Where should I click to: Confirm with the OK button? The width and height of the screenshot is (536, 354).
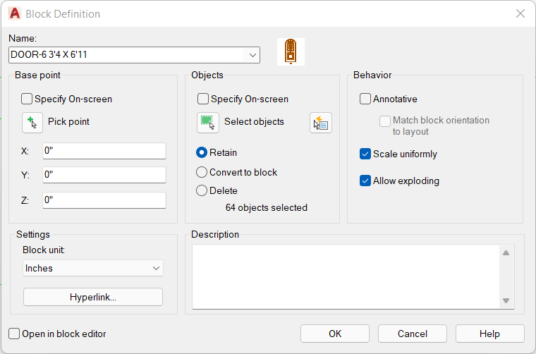pyautogui.click(x=335, y=334)
